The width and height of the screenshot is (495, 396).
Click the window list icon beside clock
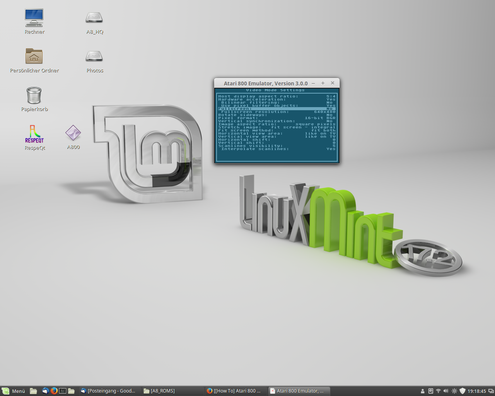pos(491,391)
